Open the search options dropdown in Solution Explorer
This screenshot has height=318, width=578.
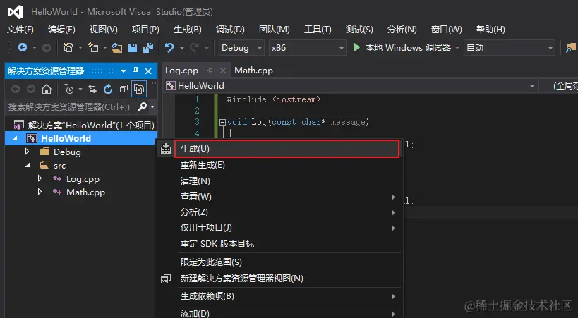tap(152, 107)
